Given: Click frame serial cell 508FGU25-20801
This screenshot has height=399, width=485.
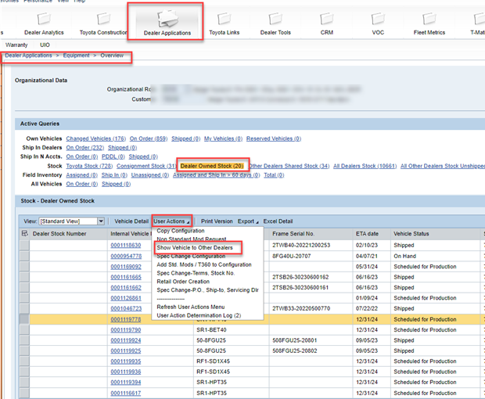Looking at the screenshot, I should coord(295,340).
